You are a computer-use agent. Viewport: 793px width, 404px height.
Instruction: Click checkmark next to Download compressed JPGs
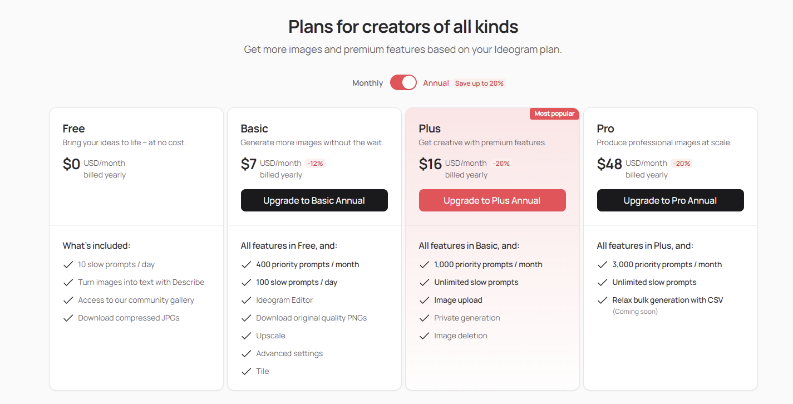(x=68, y=318)
